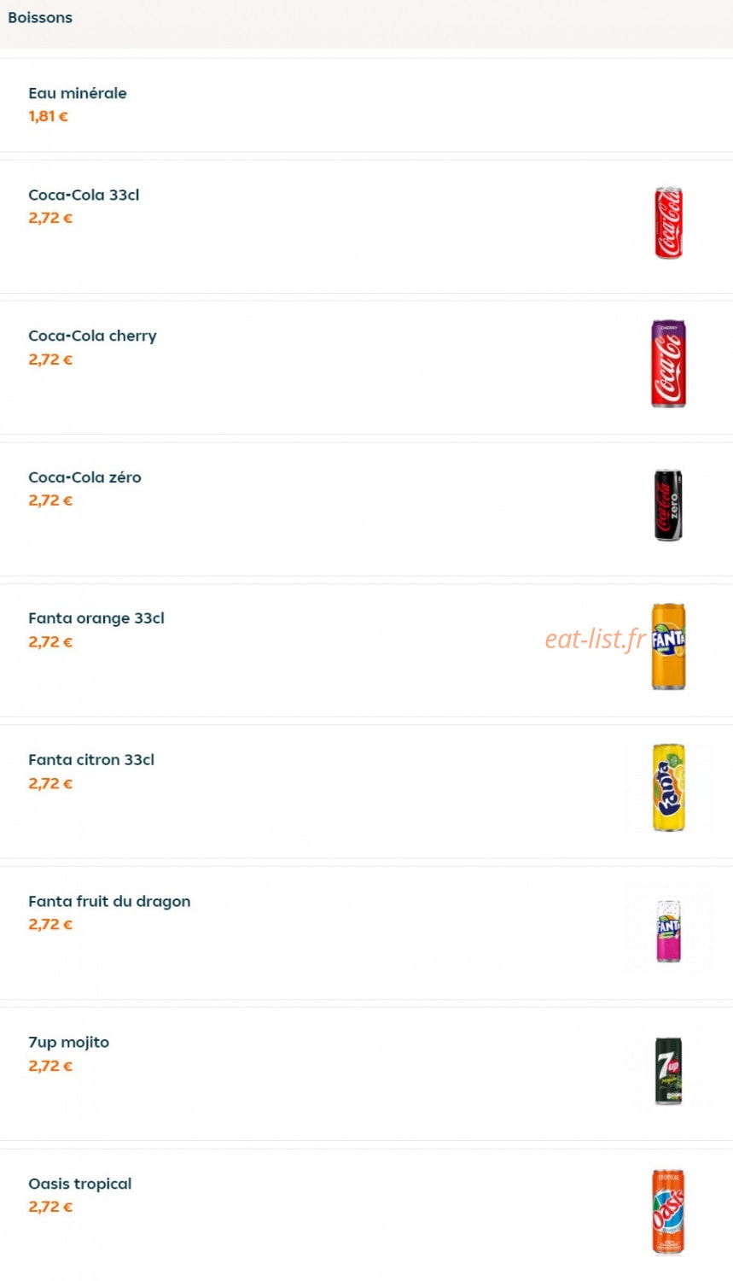
Task: Select the black Coca-Cola zéro can image
Action: pos(668,505)
